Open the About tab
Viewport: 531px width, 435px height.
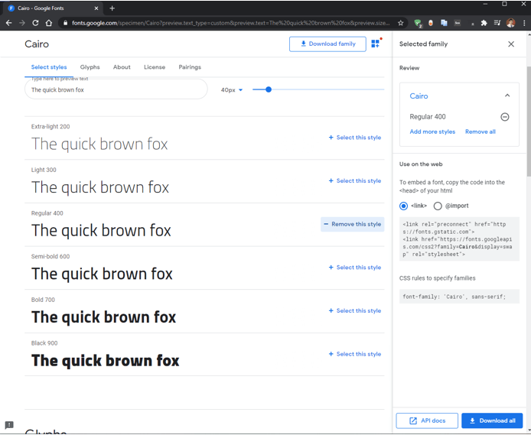(x=122, y=67)
